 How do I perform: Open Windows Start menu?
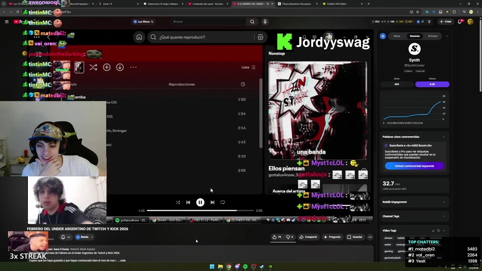coord(212,266)
